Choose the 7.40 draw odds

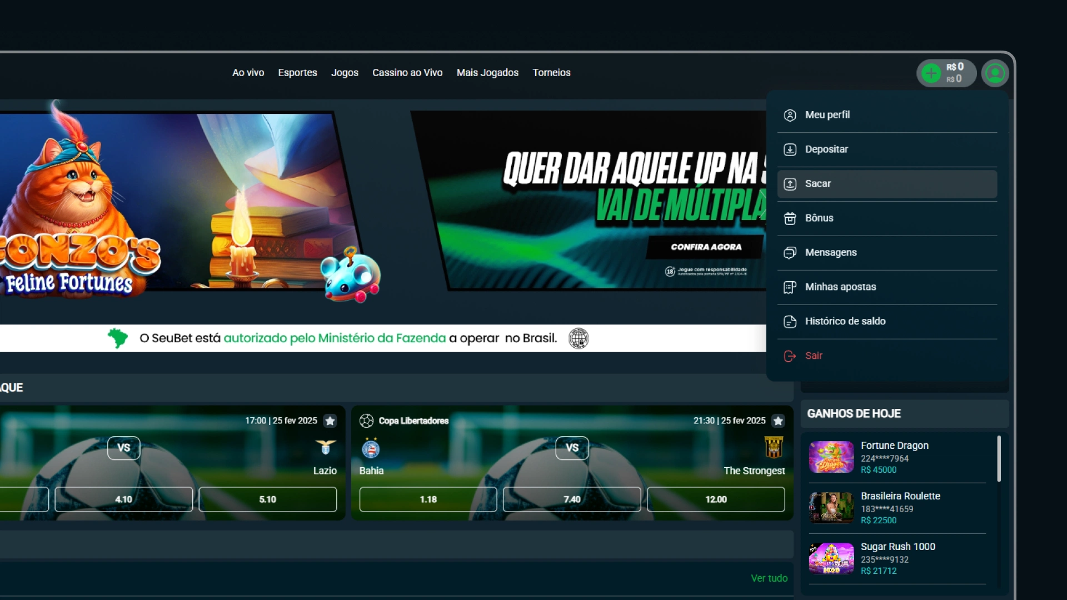[x=572, y=499]
